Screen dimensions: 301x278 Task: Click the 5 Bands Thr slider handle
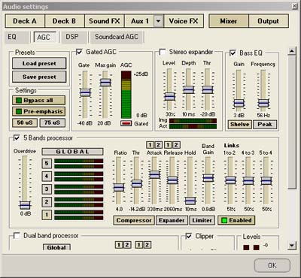(137, 183)
